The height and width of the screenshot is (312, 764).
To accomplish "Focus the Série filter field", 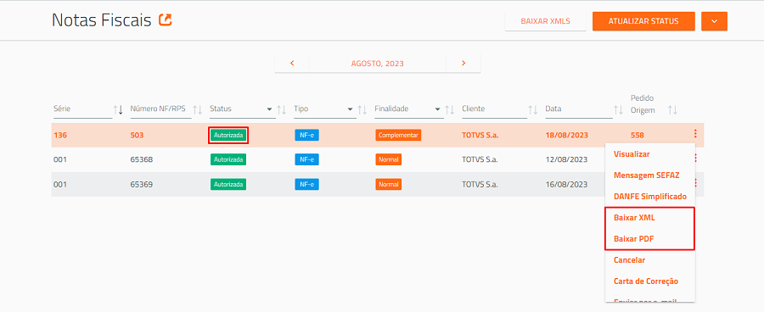I will [x=83, y=109].
